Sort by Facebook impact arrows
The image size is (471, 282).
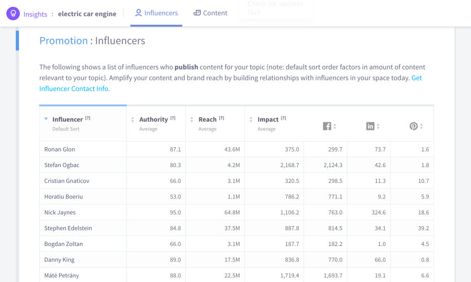coord(334,126)
